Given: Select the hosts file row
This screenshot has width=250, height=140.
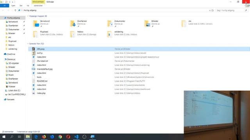Looking at the screenshot, I should (139, 77).
